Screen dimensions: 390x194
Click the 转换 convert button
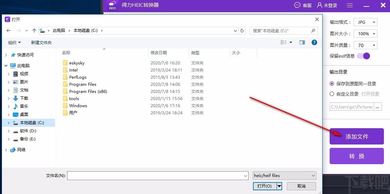357,156
